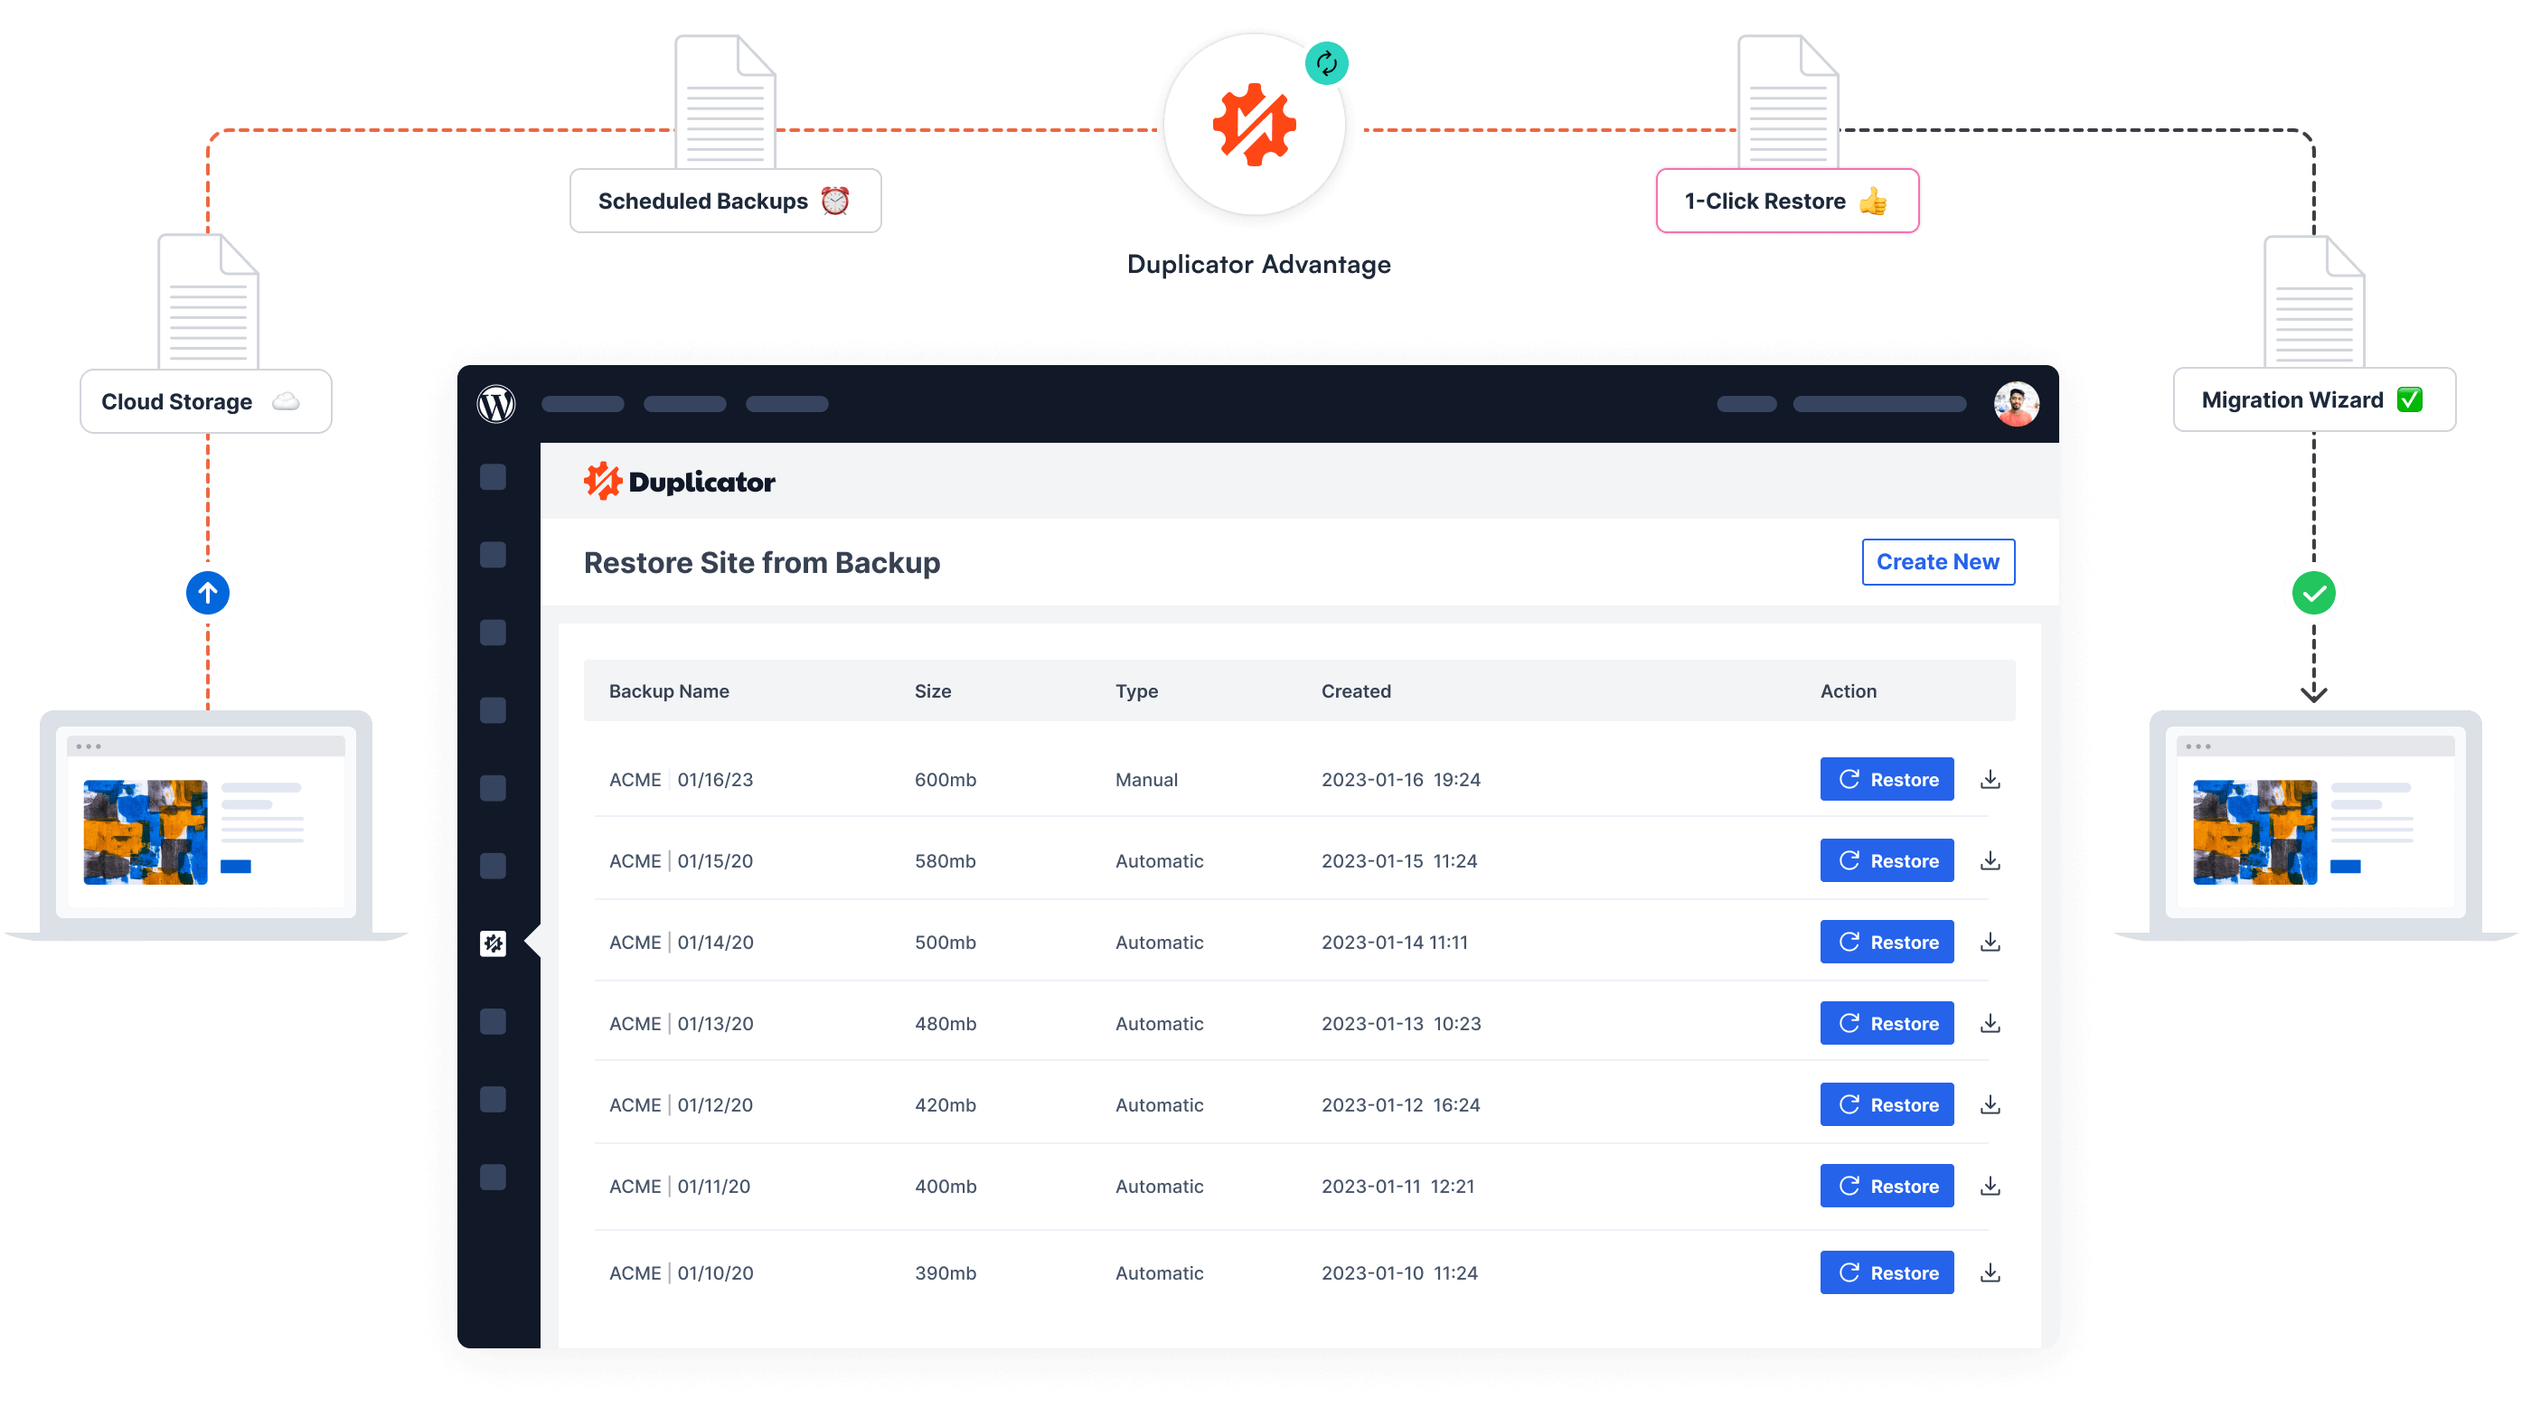Image resolution: width=2522 pixels, height=1417 pixels.
Task: Click the WordPress logo in the top bar
Action: pyautogui.click(x=495, y=404)
